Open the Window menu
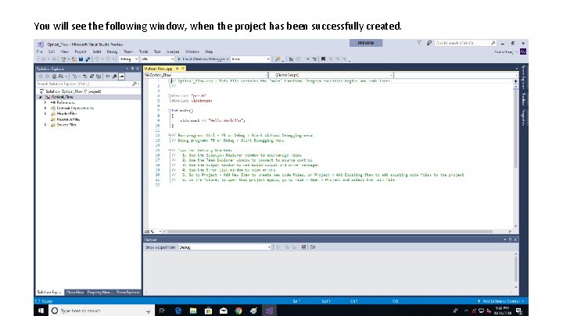Screen dimensions: 563x316 click(x=192, y=51)
